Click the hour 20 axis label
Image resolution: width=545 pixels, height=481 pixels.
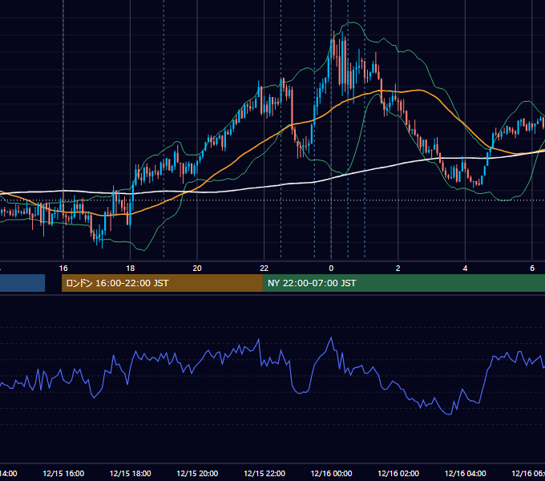click(197, 269)
